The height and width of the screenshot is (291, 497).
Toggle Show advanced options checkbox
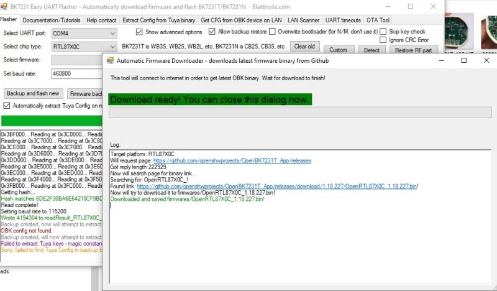139,32
